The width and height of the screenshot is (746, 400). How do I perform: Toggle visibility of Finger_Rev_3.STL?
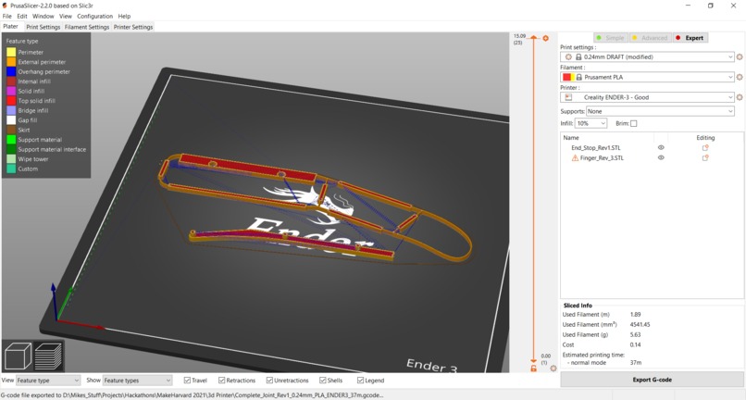click(x=661, y=157)
